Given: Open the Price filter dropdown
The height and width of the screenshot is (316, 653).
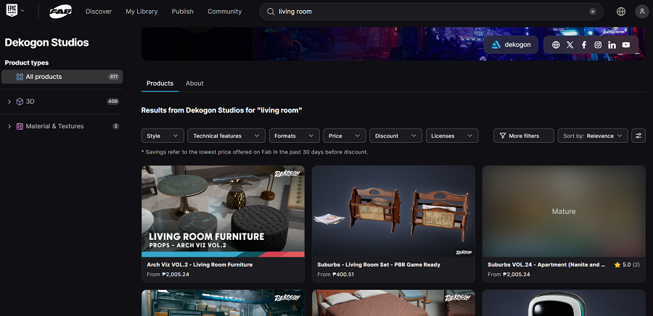Looking at the screenshot, I should pyautogui.click(x=345, y=136).
